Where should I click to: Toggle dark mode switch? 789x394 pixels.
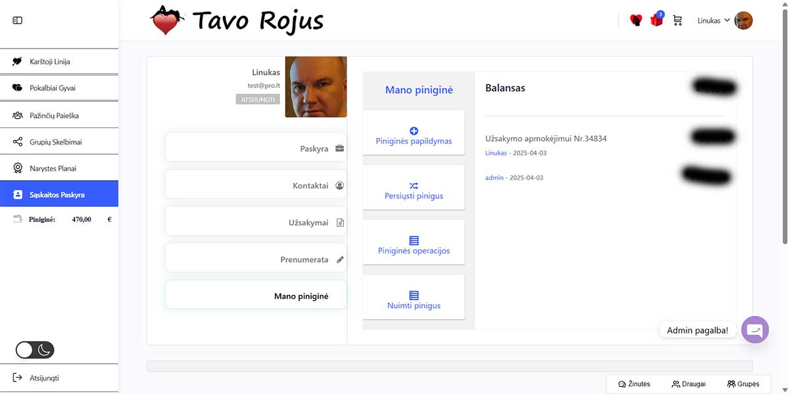pyautogui.click(x=35, y=350)
